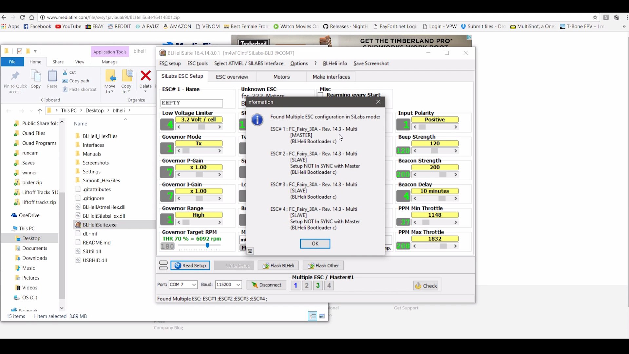This screenshot has height=354, width=629.
Task: Click OK in Information dialog
Action: coord(315,244)
